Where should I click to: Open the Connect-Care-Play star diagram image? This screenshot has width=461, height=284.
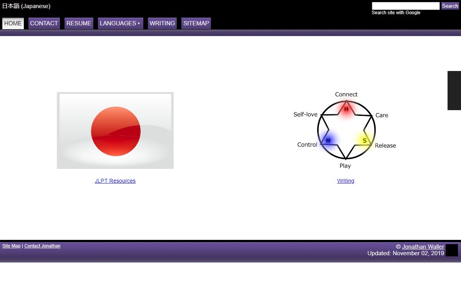345,130
